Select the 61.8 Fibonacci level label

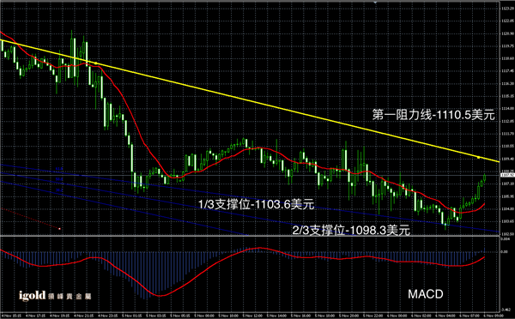click(x=59, y=169)
